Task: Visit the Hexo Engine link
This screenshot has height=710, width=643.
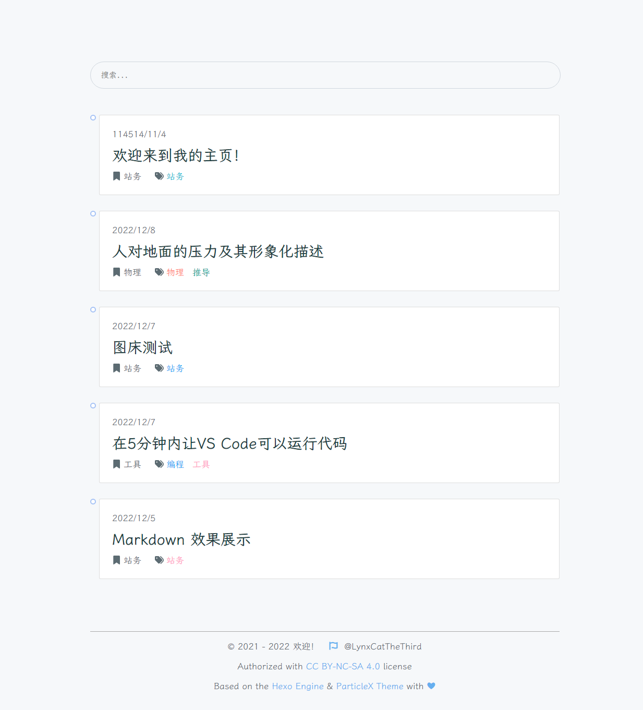Action: [298, 686]
